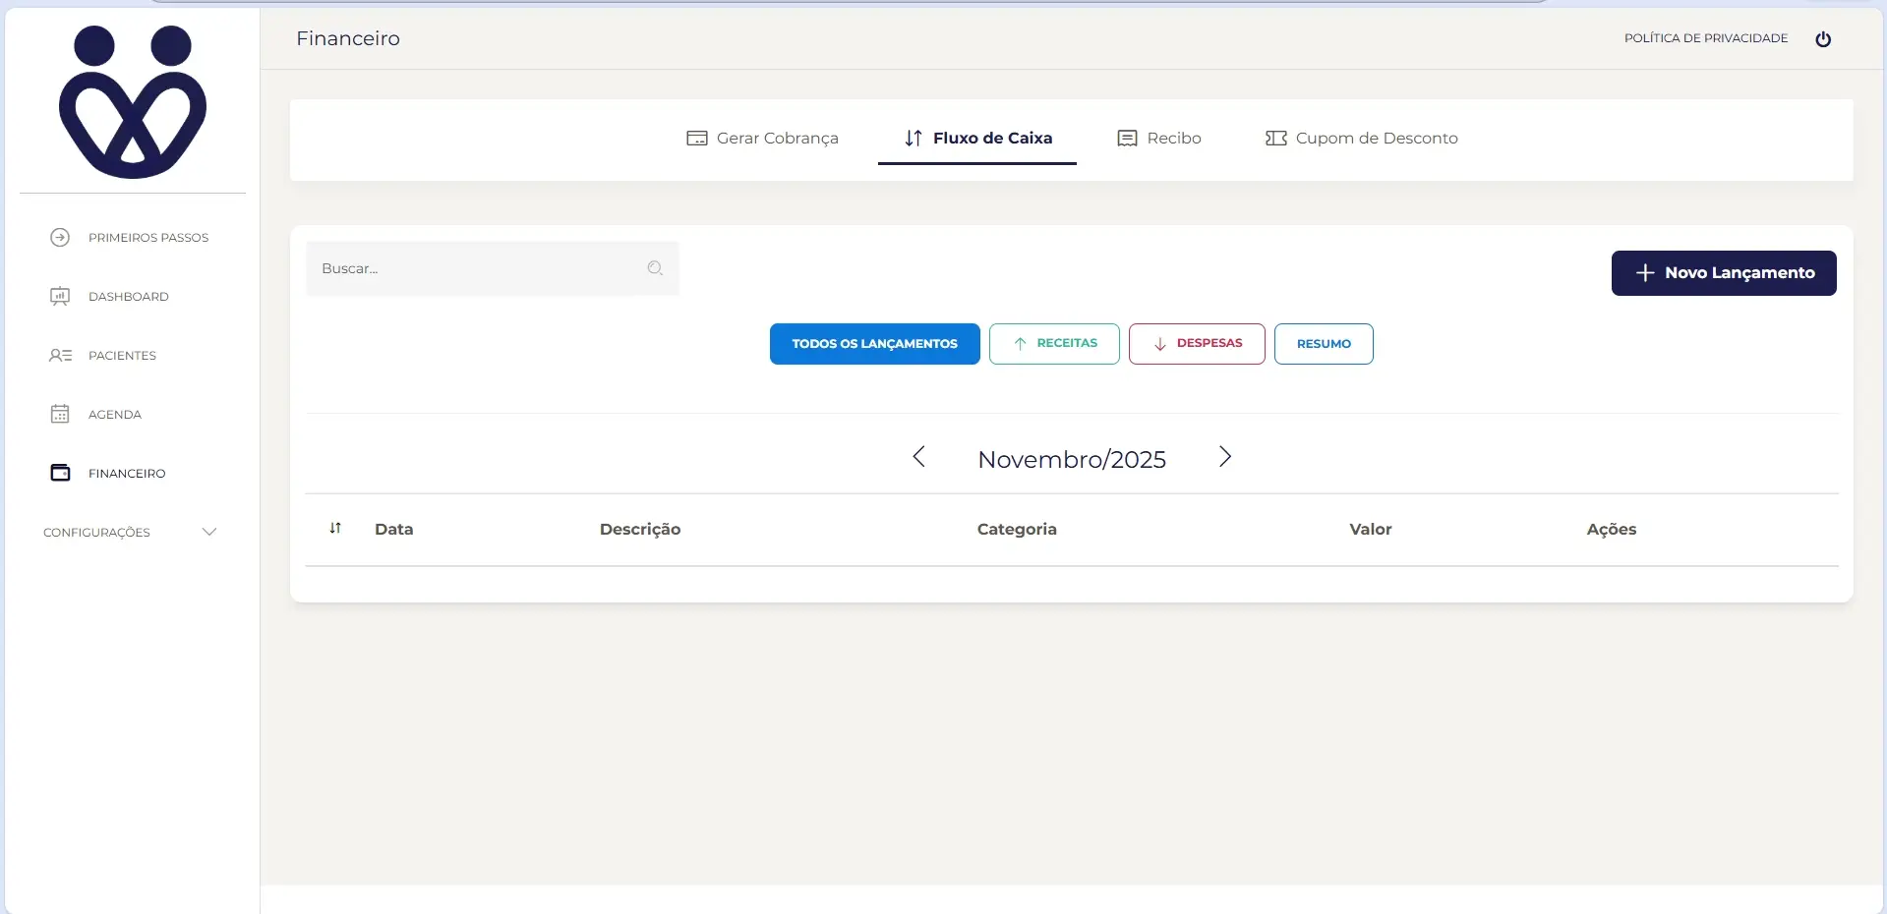Click the power logout icon
Image resolution: width=1887 pixels, height=914 pixels.
(x=1822, y=39)
